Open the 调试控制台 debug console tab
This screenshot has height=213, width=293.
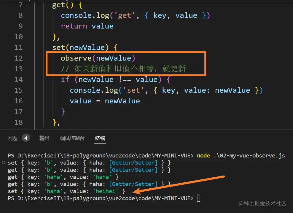72,138
